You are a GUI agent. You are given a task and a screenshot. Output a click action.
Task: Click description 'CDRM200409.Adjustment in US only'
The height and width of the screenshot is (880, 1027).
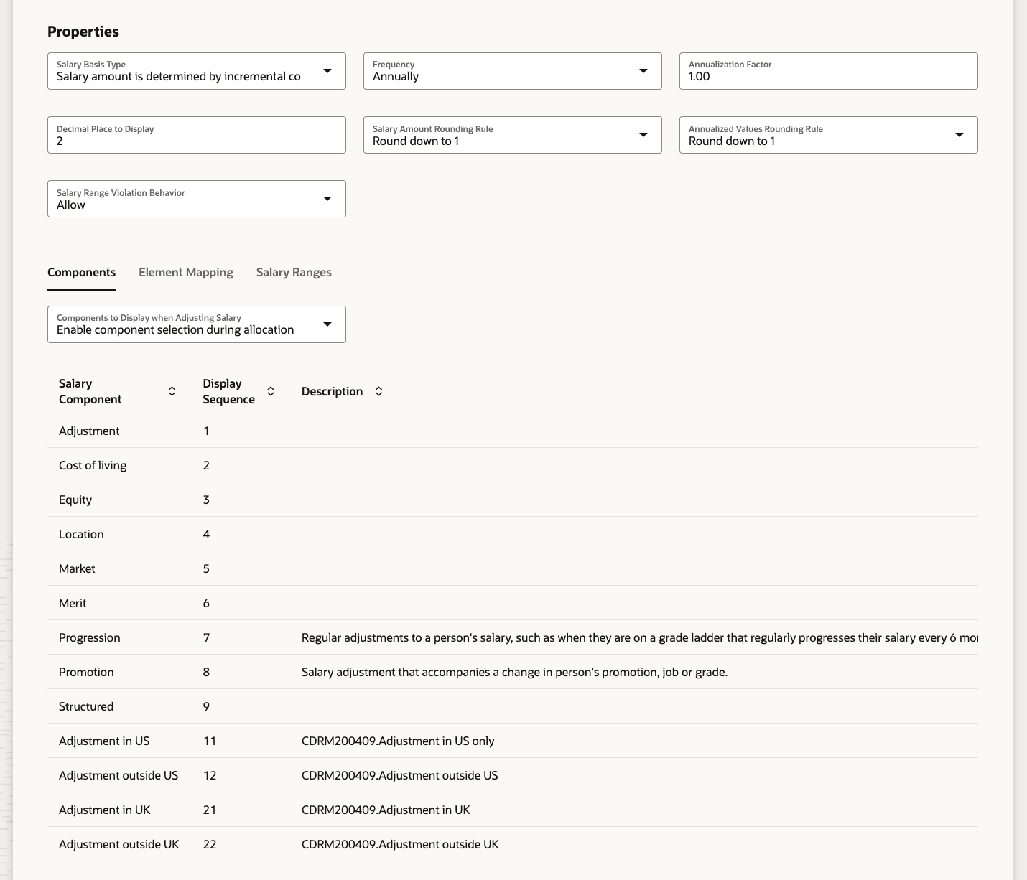point(398,741)
